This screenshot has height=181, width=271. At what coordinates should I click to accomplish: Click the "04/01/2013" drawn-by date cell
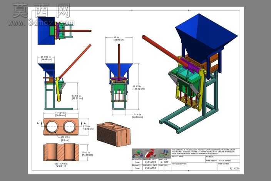point(150,162)
